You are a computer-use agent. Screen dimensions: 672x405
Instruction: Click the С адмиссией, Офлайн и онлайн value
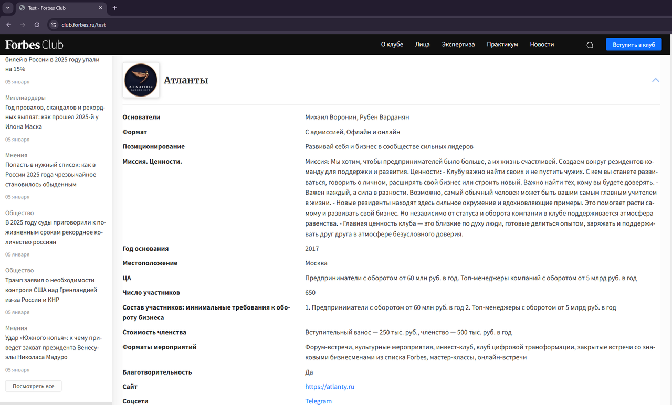click(x=353, y=132)
